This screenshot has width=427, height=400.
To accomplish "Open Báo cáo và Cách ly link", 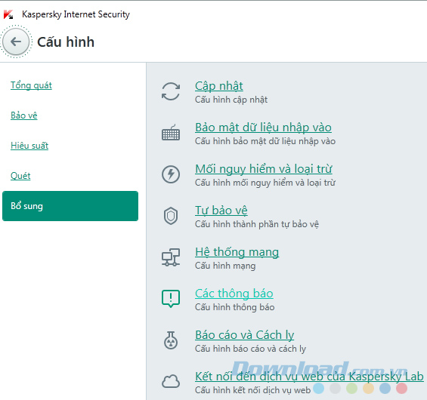I will pos(245,335).
